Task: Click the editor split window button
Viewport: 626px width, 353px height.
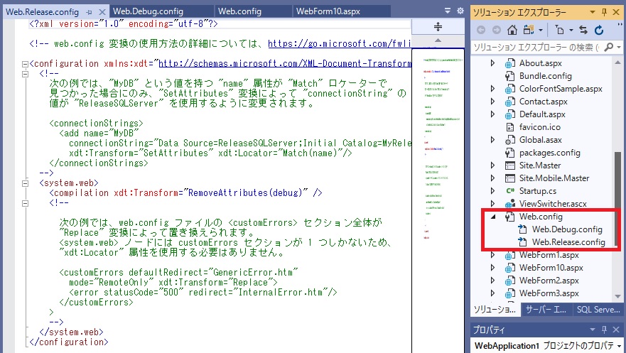Action: (x=438, y=27)
